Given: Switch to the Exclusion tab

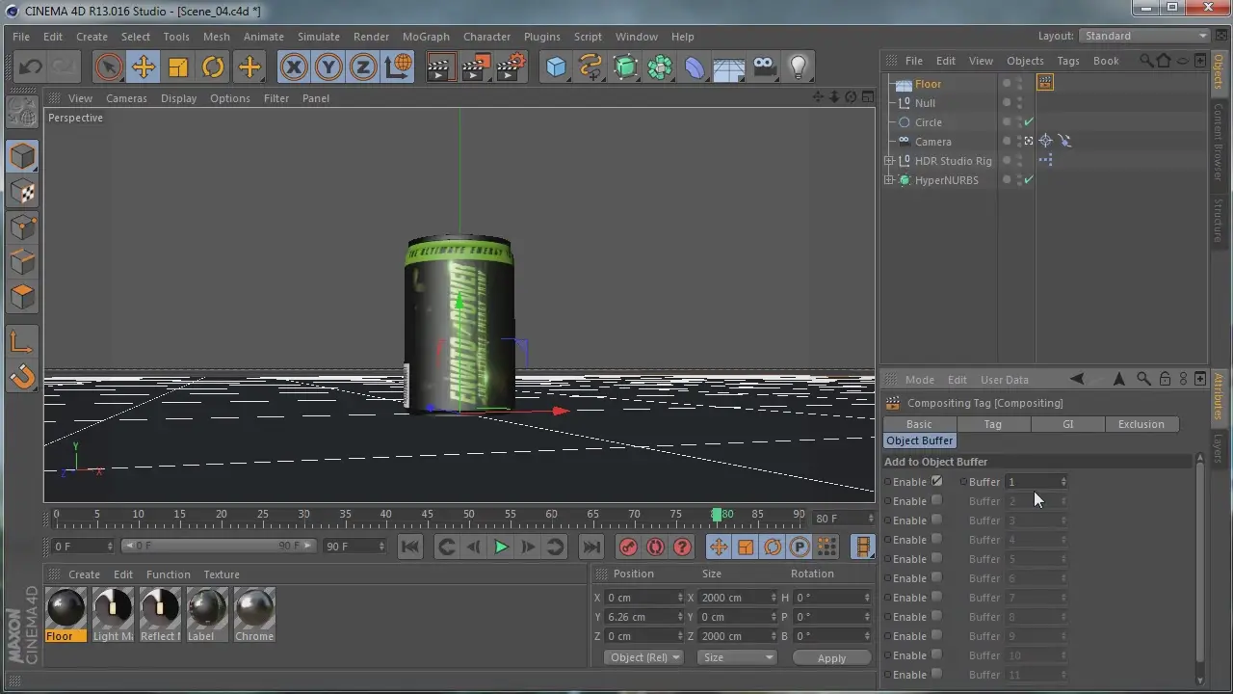Looking at the screenshot, I should 1141,424.
